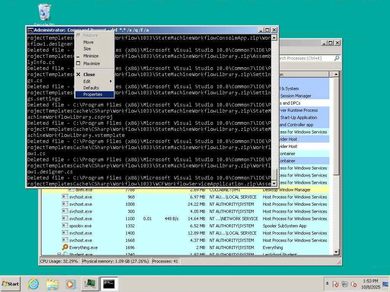Image resolution: width=390 pixels, height=292 pixels.
Task: Click the svchost.exe icon in PID 1008 row
Action: (65, 204)
